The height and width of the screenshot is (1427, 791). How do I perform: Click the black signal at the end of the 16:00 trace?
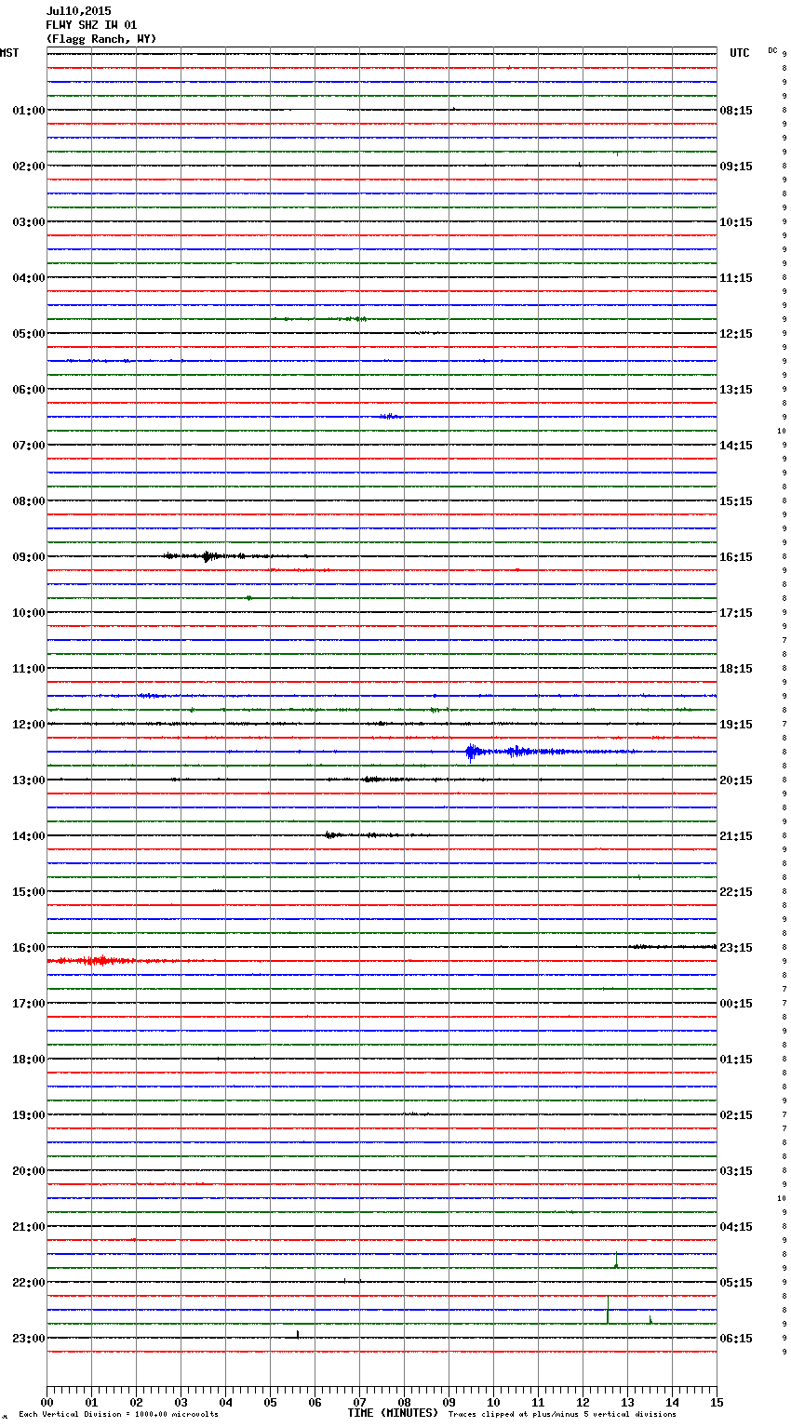[x=674, y=947]
